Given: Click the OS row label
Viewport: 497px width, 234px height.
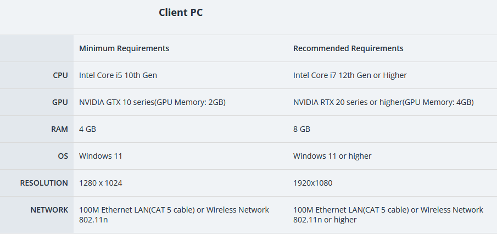Looking at the screenshot, I should [63, 156].
